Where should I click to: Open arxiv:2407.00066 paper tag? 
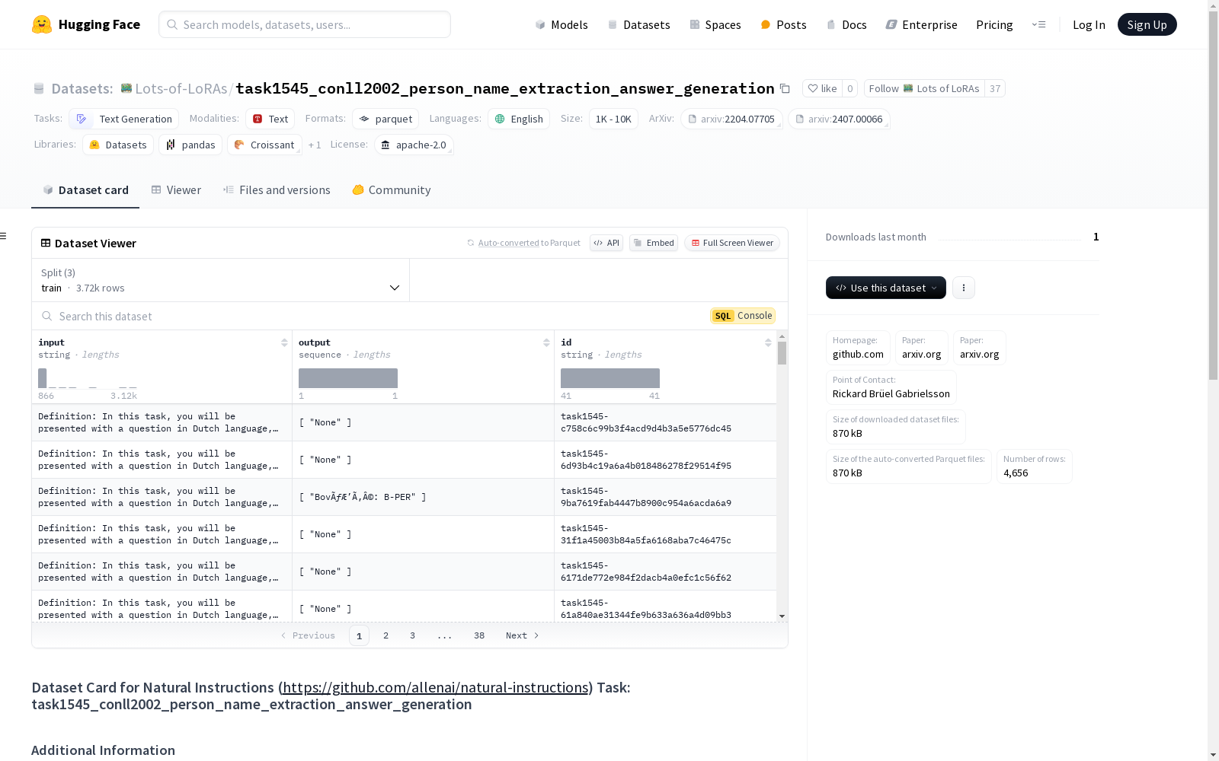[x=839, y=119]
